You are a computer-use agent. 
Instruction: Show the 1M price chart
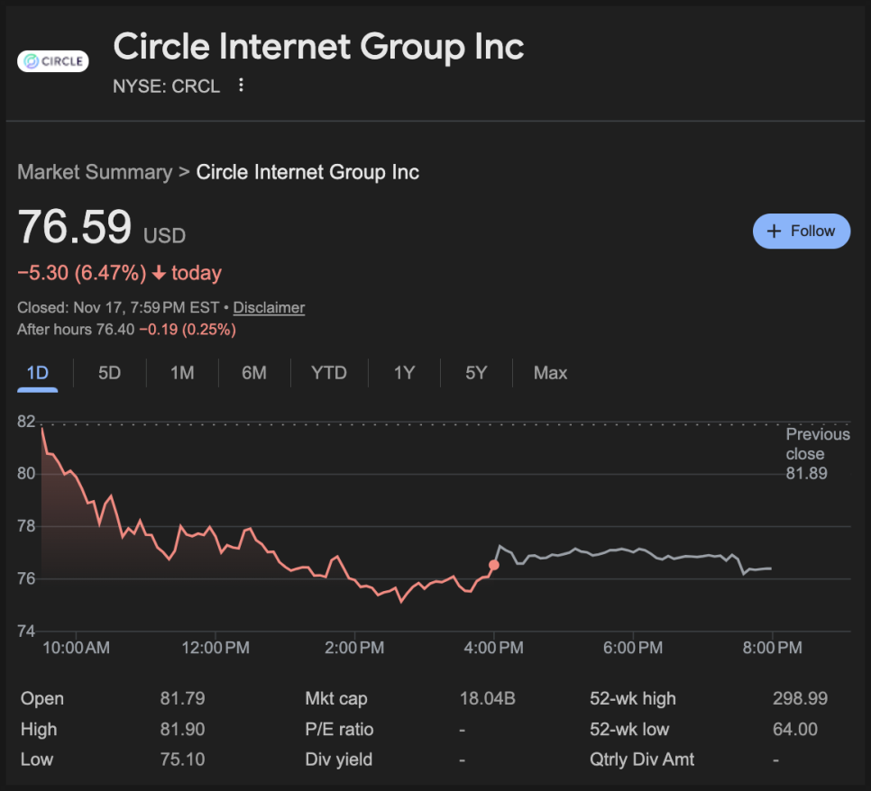pos(182,373)
